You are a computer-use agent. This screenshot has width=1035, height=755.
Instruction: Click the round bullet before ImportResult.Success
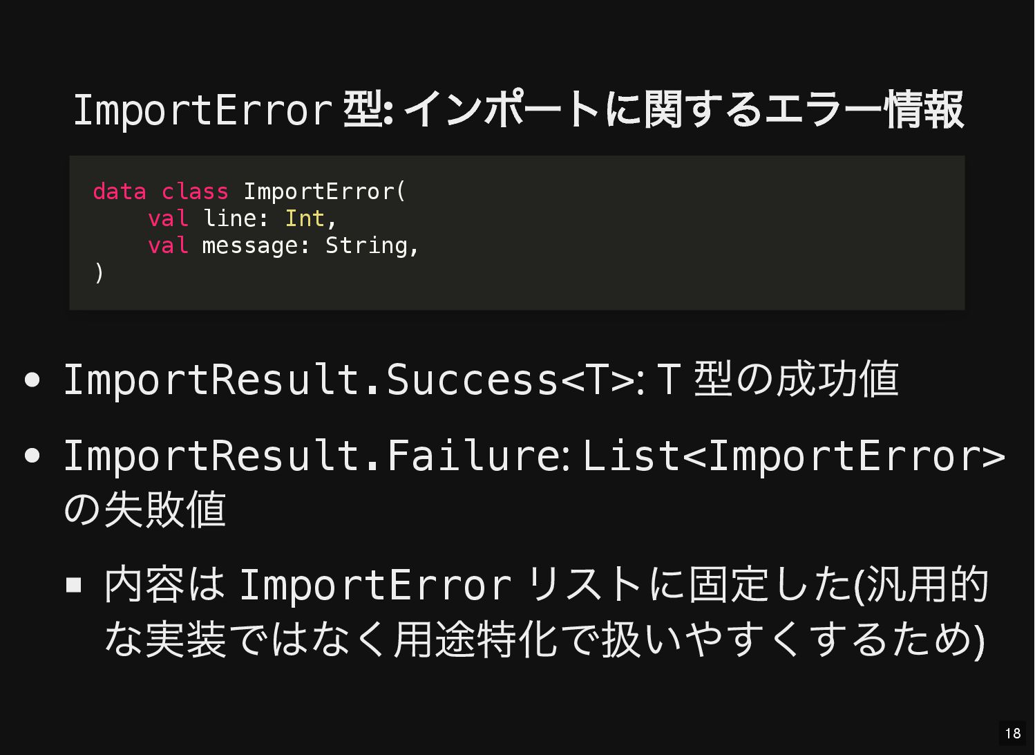click(x=32, y=380)
